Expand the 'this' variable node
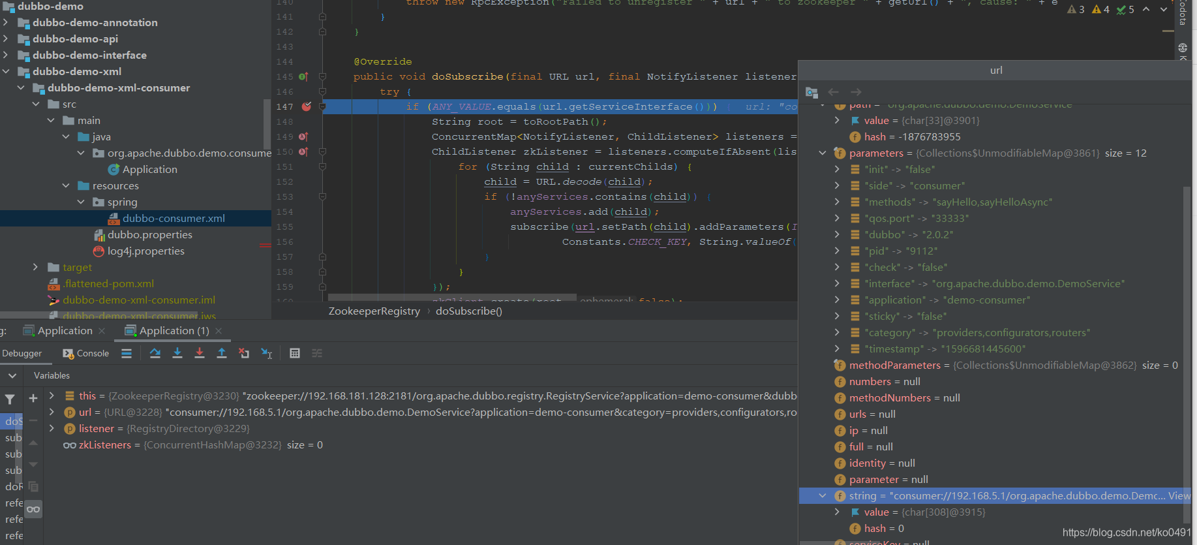Screen dimensions: 1197x545 coord(52,396)
